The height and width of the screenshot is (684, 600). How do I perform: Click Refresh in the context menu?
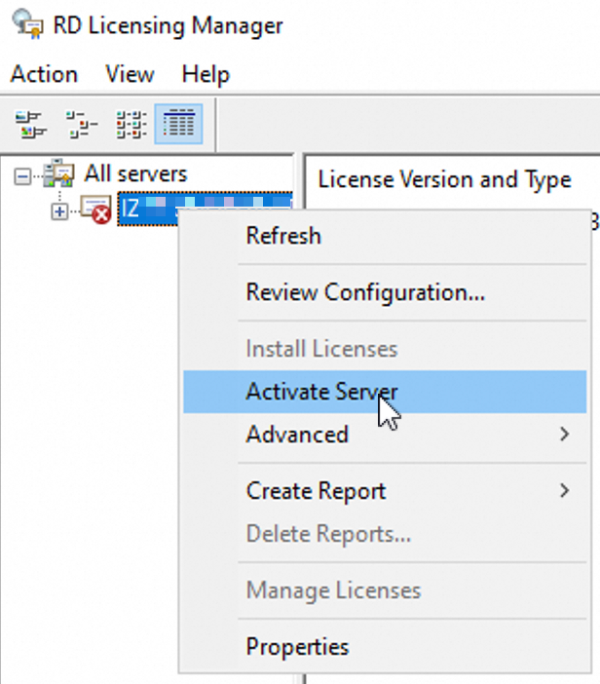(283, 236)
